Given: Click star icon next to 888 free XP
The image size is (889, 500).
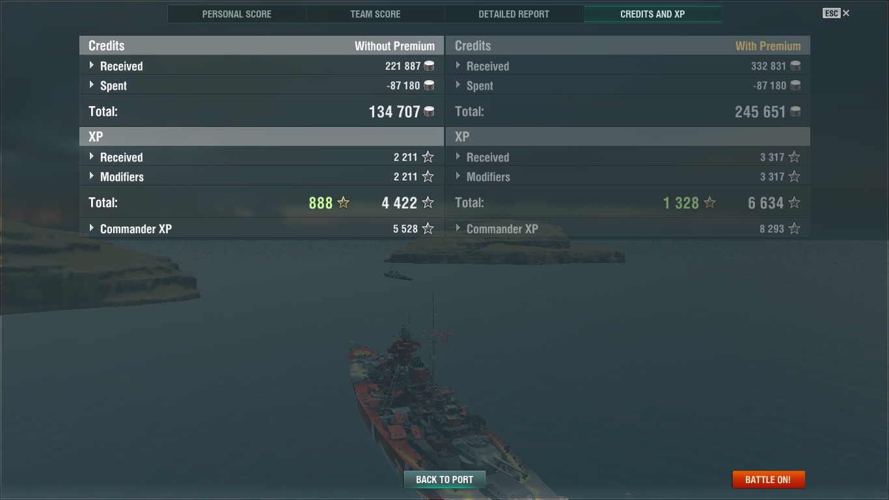Looking at the screenshot, I should pyautogui.click(x=344, y=202).
